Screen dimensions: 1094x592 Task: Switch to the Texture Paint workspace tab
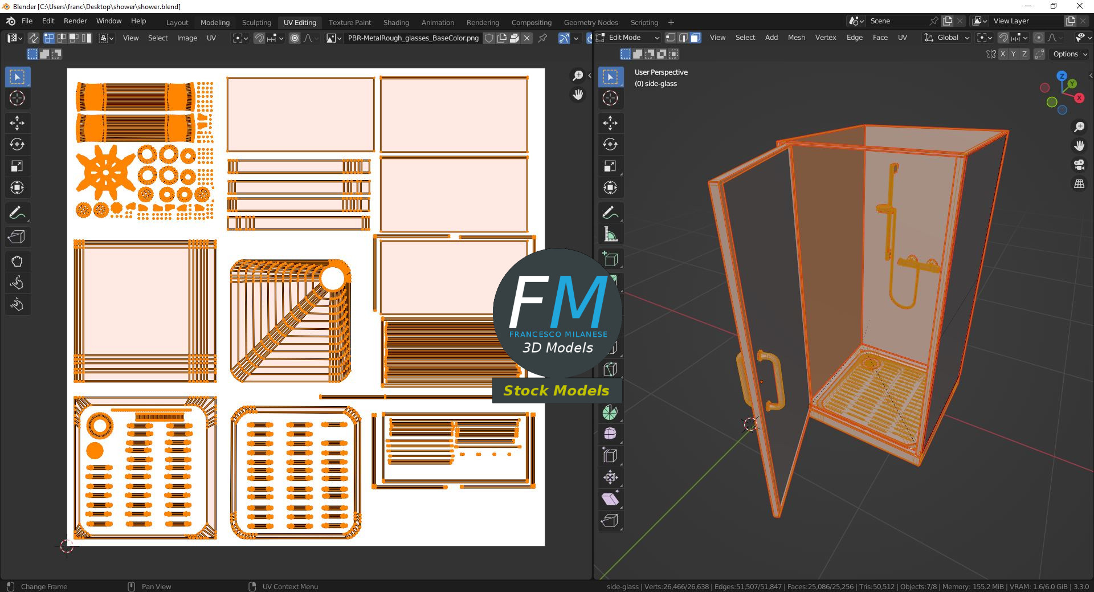[x=349, y=22]
